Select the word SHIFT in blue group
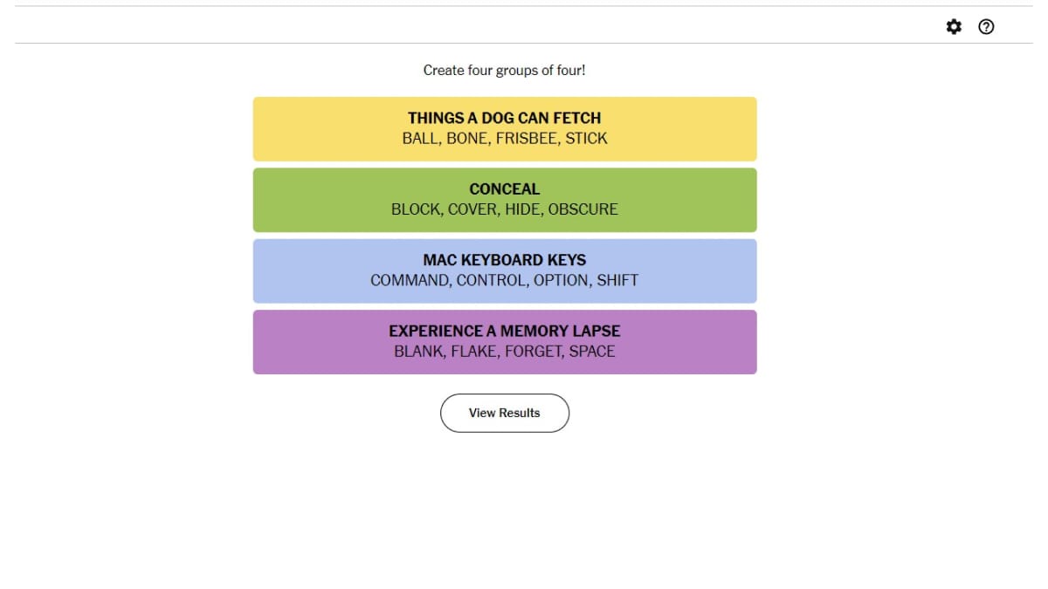Image resolution: width=1048 pixels, height=589 pixels. tap(617, 280)
